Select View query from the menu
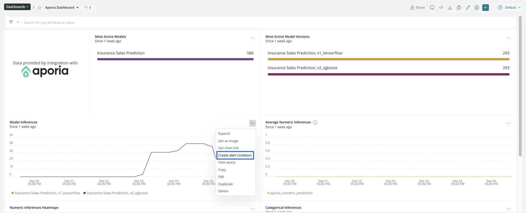This screenshot has width=526, height=213. pos(236,162)
